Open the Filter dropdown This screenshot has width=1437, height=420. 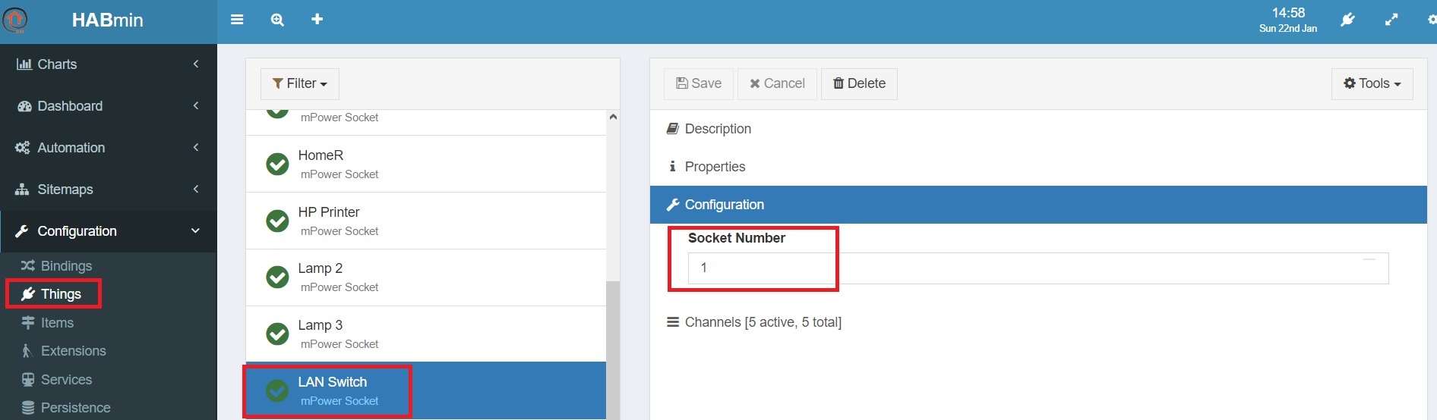point(299,83)
